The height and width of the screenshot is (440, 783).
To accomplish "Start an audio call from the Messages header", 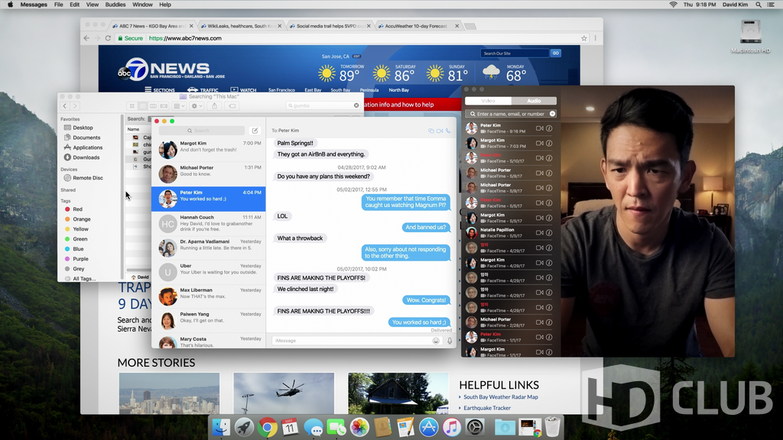I will pyautogui.click(x=448, y=131).
